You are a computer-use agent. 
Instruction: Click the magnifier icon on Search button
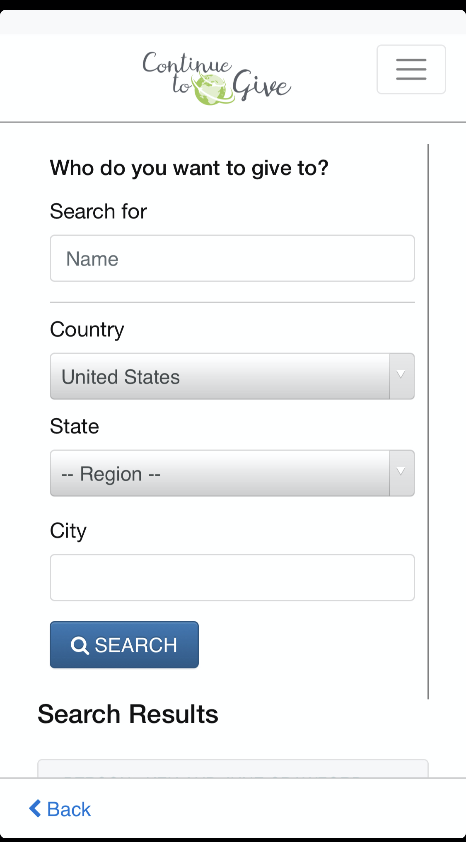coord(80,645)
